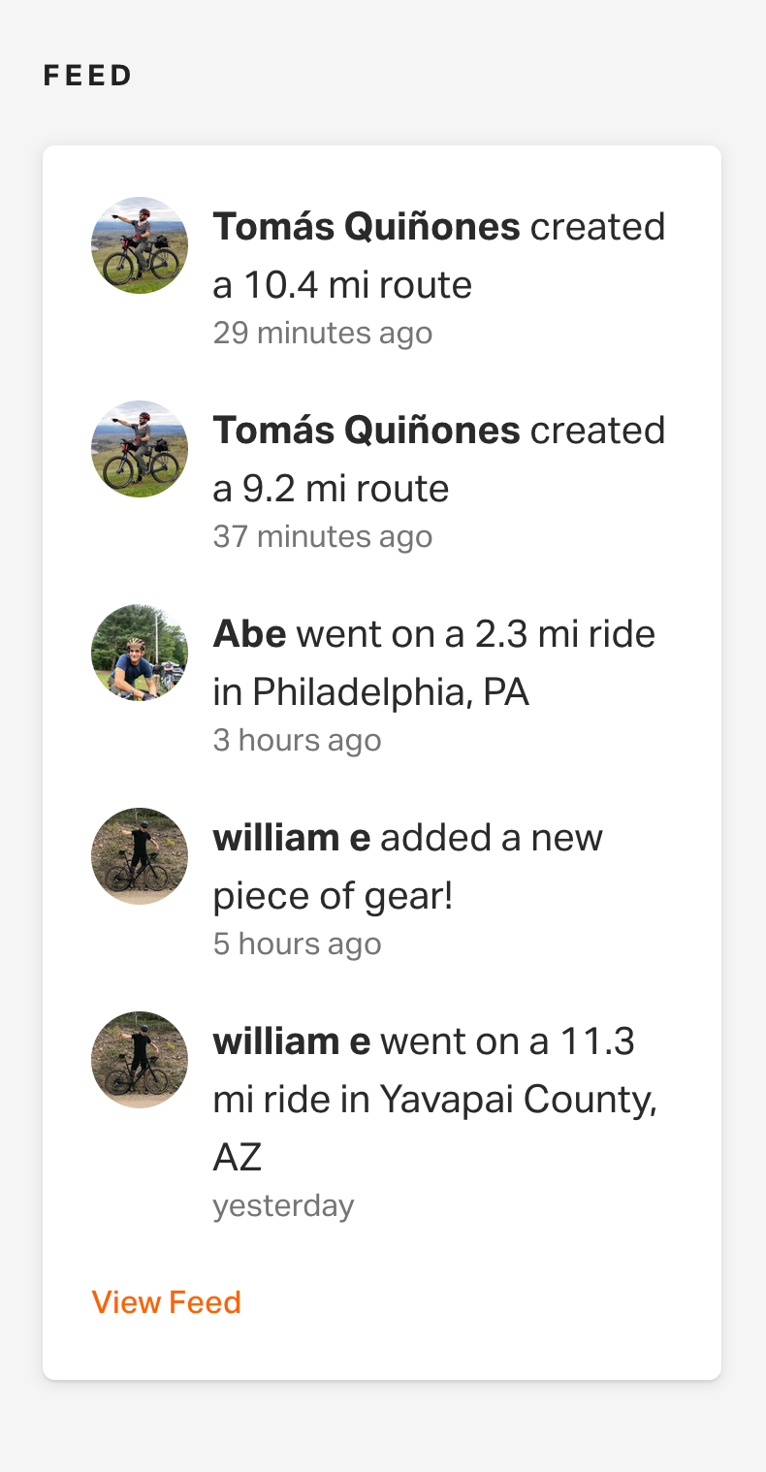Image resolution: width=766 pixels, height=1472 pixels.
Task: Click Abe's profile picture
Action: (140, 653)
